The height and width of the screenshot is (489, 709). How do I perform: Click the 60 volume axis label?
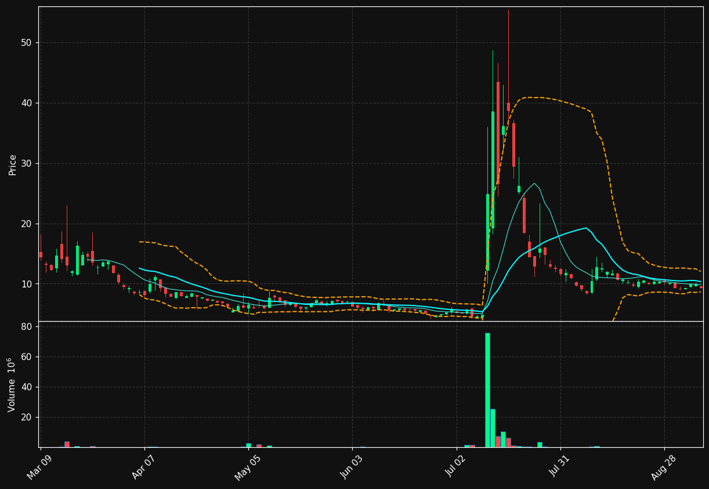tap(27, 357)
